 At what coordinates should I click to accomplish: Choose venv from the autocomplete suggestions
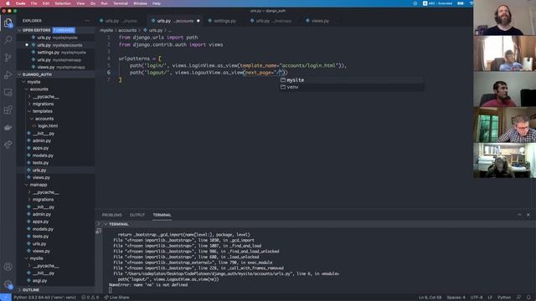tap(351, 87)
